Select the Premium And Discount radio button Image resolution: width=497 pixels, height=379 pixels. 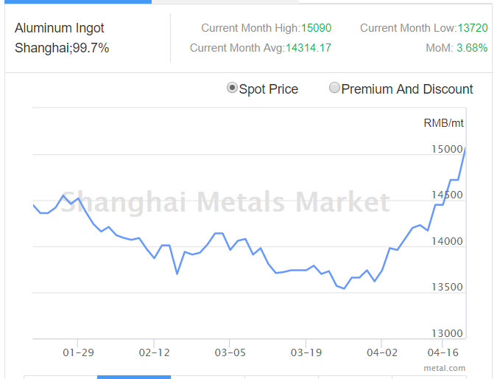pyautogui.click(x=335, y=88)
